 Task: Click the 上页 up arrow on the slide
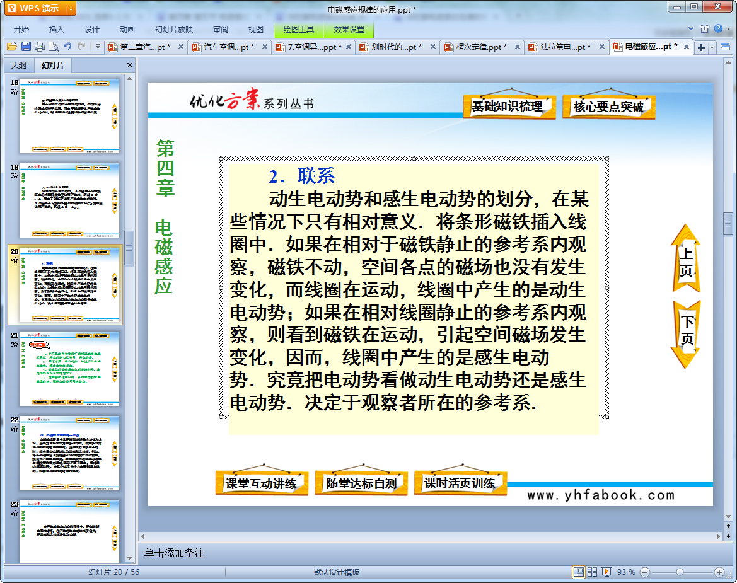686,258
